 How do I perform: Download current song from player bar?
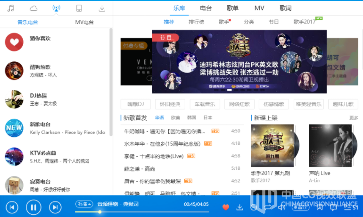pyautogui.click(x=239, y=207)
